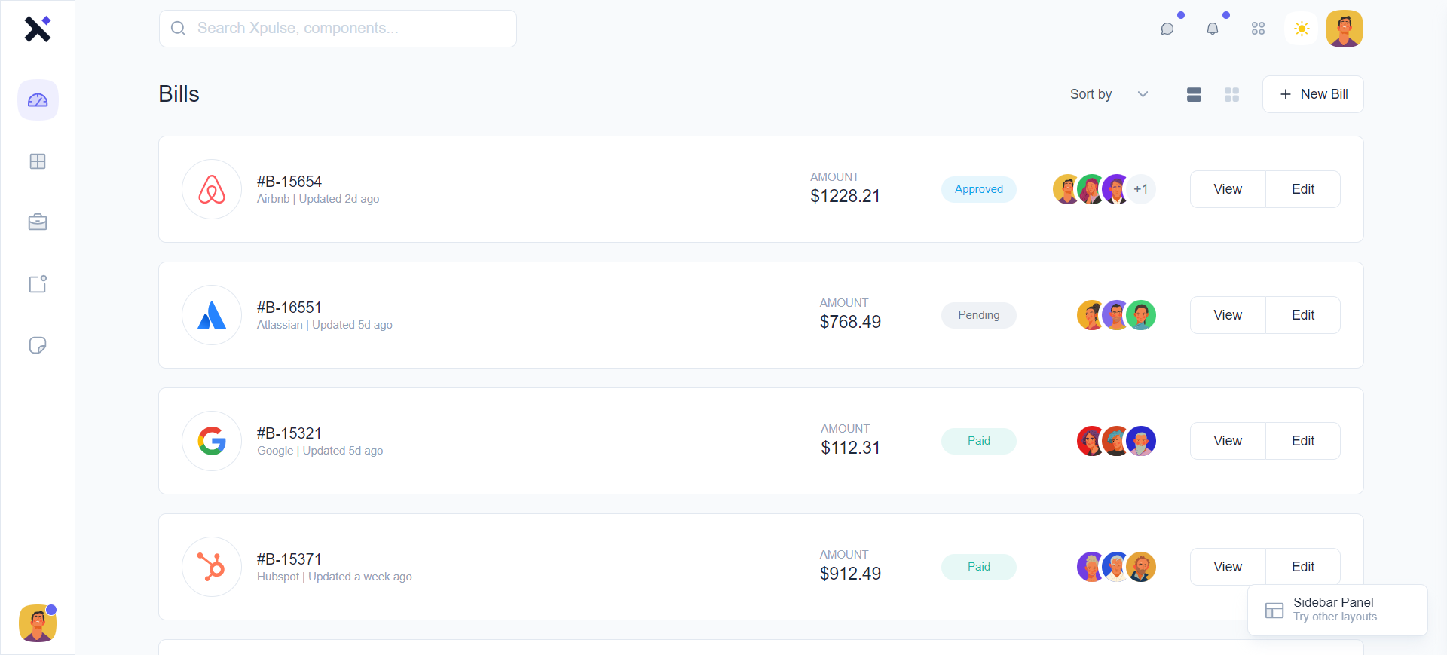Open the notifications bell icon
The image size is (1447, 655).
(x=1213, y=29)
